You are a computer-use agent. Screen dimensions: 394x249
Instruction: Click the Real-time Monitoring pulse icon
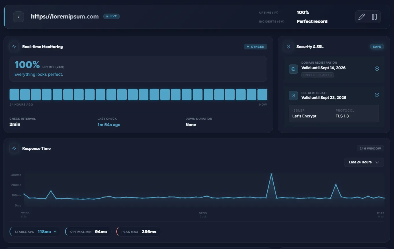tap(14, 47)
